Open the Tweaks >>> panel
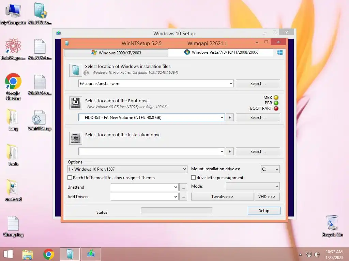The image size is (349, 261). point(222,197)
